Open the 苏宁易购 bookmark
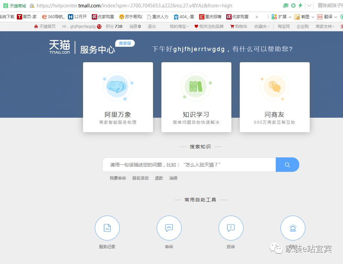The height and width of the screenshot is (264, 343). tap(131, 16)
